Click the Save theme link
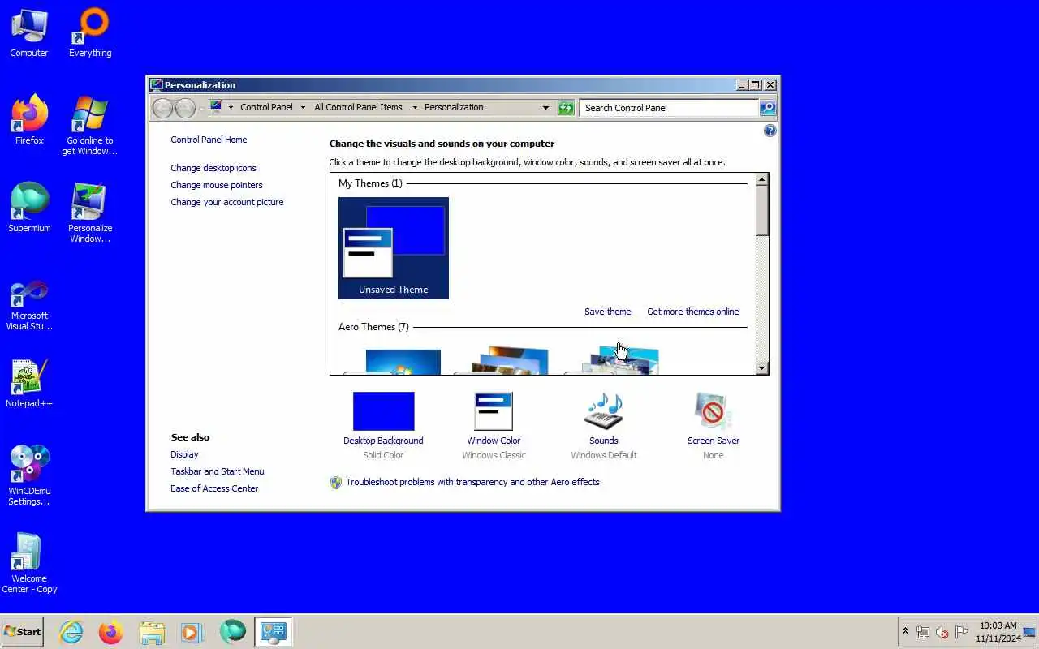 pyautogui.click(x=607, y=312)
